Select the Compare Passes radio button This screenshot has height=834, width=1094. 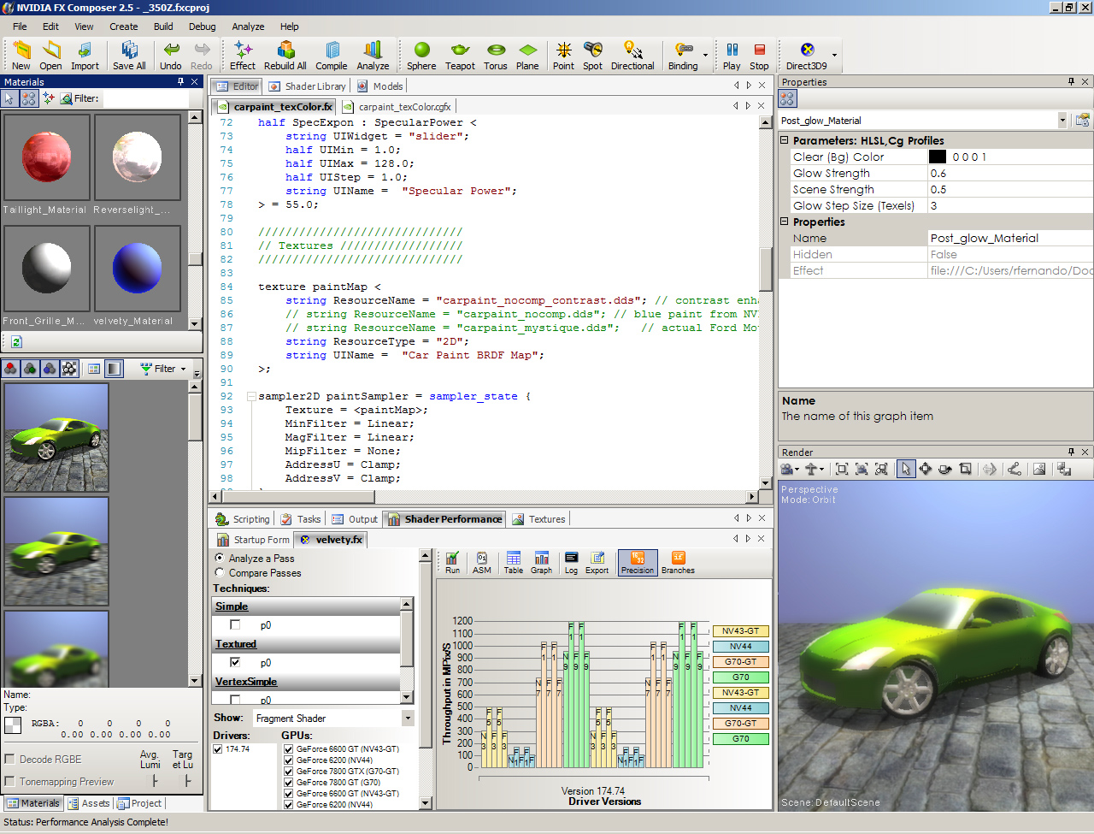(221, 572)
